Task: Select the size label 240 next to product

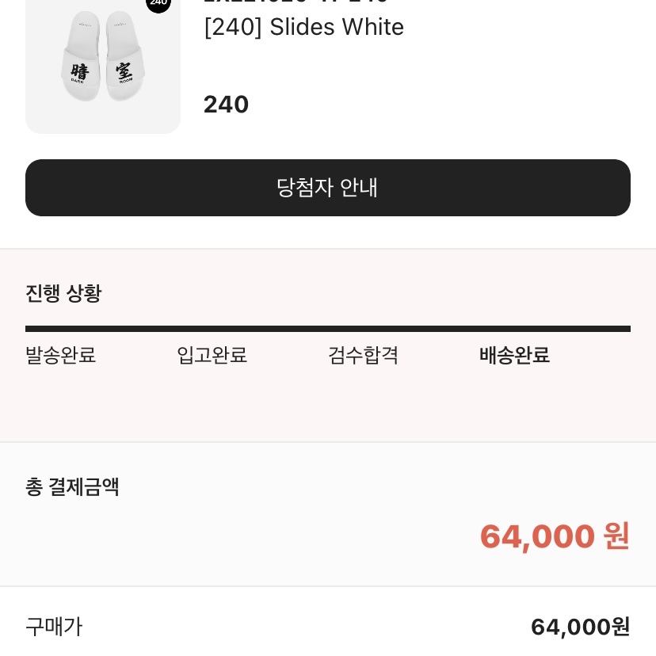Action: point(226,104)
